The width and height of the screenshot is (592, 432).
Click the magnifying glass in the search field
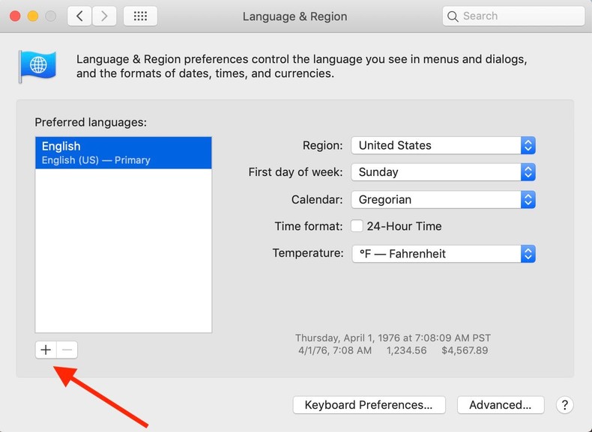pos(453,16)
